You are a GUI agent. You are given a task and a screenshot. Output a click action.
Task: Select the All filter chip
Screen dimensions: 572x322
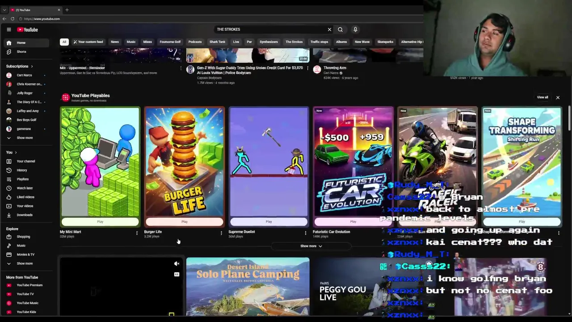(64, 42)
